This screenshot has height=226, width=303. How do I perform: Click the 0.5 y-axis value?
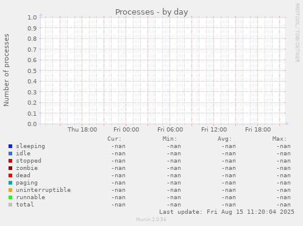[32, 71]
